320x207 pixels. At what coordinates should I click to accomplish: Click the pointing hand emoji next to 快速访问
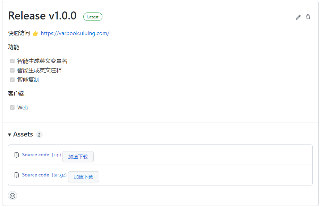pyautogui.click(x=35, y=33)
